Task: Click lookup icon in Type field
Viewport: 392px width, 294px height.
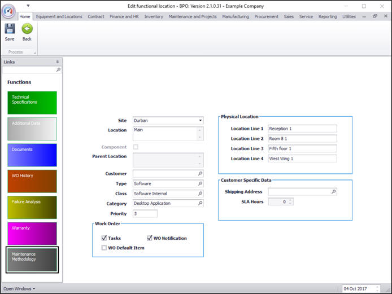Action: tap(200, 184)
